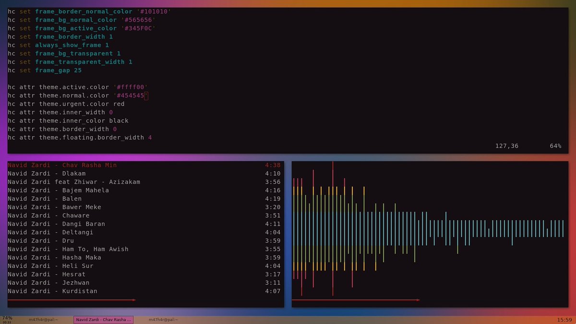Seek using the red progress bar under the playlist
This screenshot has width=576, height=324.
pos(72,300)
